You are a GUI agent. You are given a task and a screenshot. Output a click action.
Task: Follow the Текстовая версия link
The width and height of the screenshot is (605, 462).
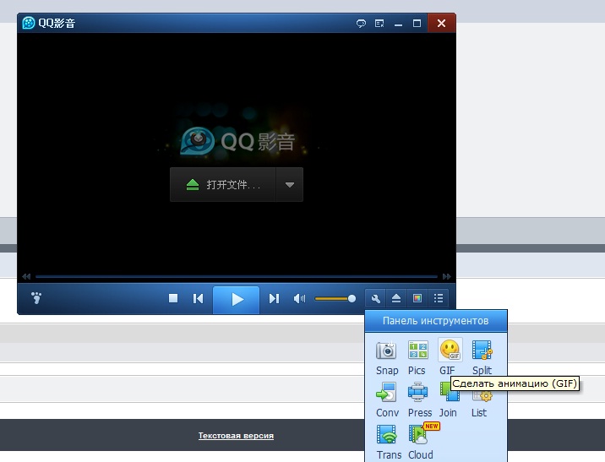[236, 436]
